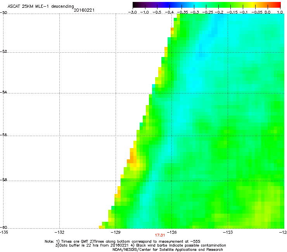Click the latitude label -54
Screen dimensions: 287x252
coord(3,92)
